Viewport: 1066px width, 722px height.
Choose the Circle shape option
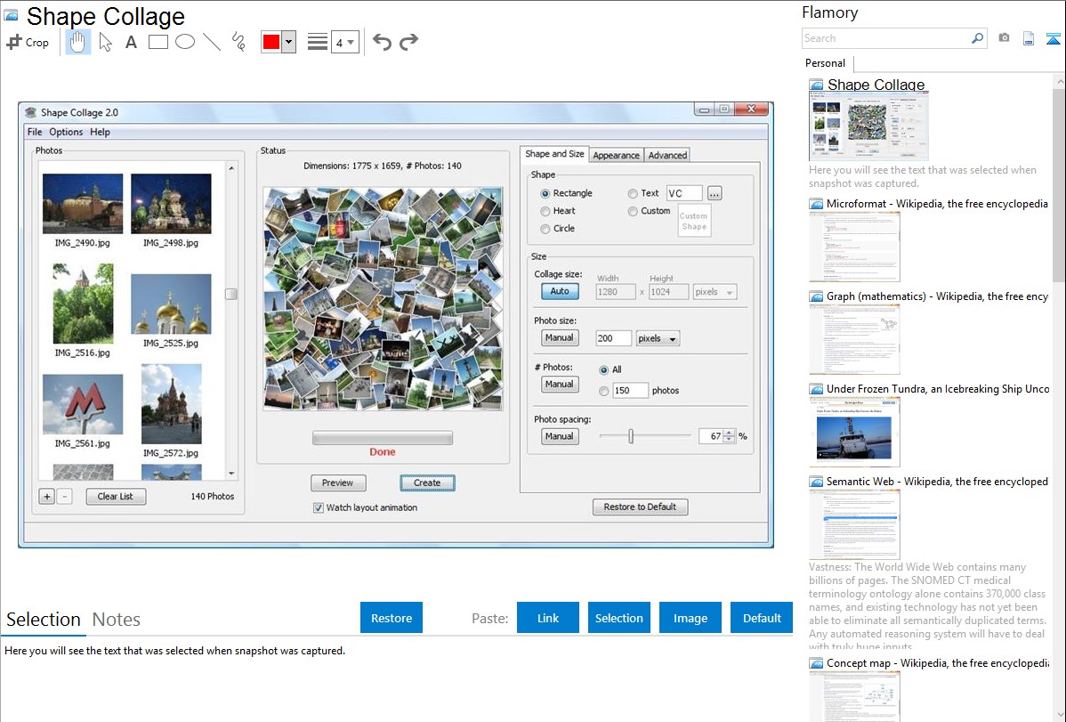tap(545, 229)
